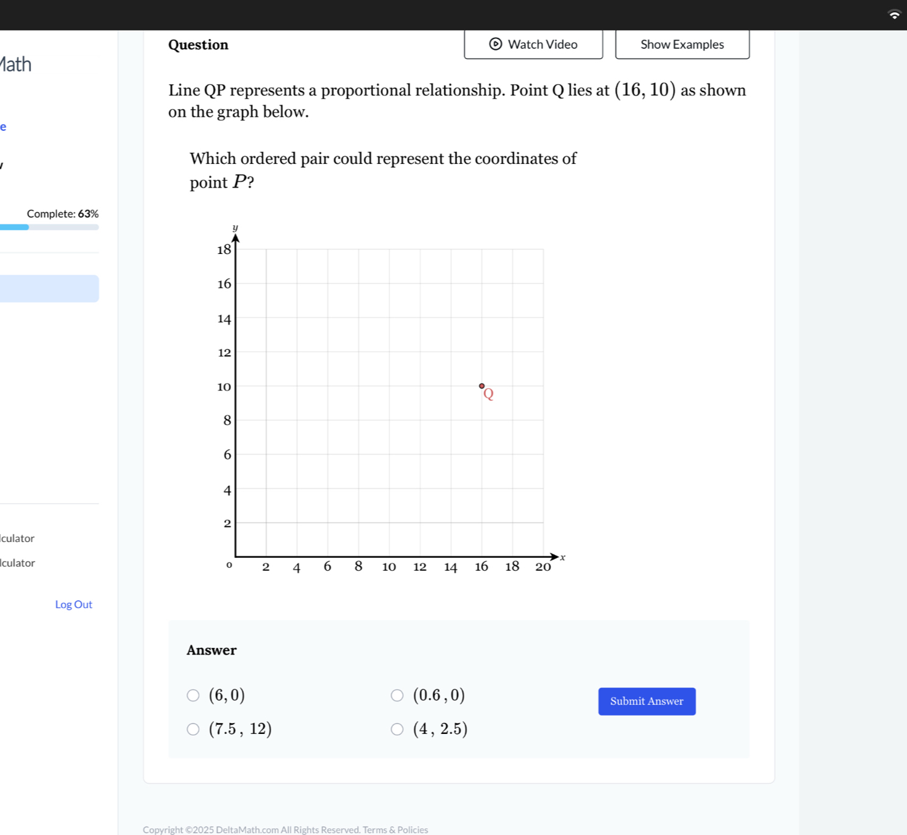Screen dimensions: 907x835
Task: Select the highlighted assignment item in sidebar
Action: pos(49,287)
